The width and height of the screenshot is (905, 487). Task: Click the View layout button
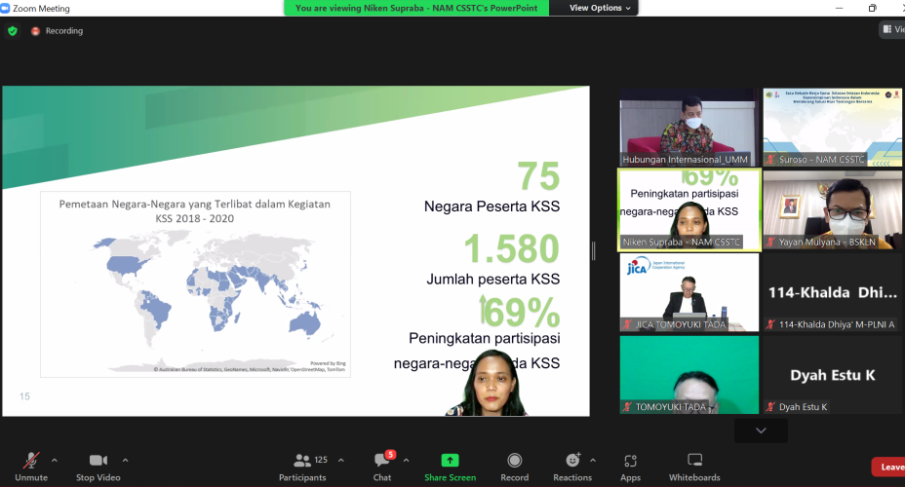(x=892, y=30)
